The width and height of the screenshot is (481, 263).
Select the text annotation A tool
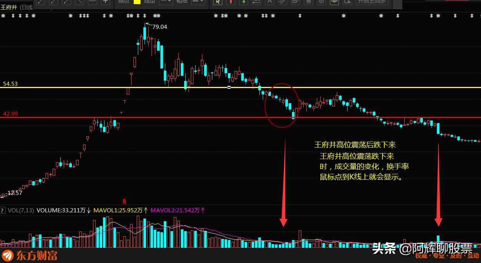click(x=269, y=2)
